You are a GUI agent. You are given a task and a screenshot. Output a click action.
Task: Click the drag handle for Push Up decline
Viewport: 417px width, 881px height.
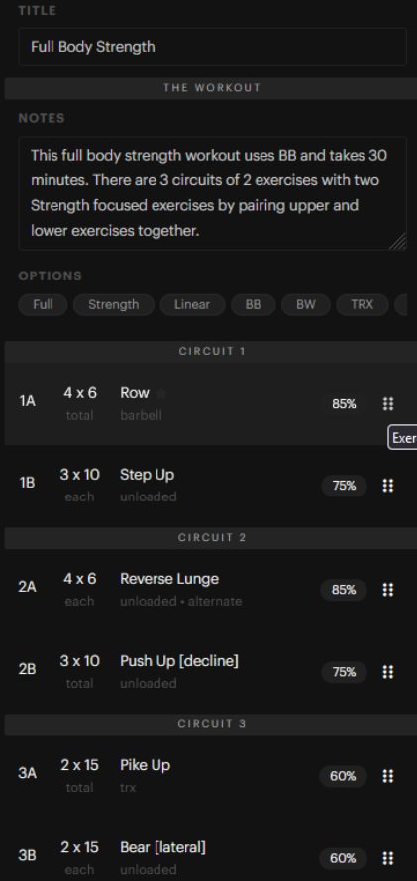388,672
